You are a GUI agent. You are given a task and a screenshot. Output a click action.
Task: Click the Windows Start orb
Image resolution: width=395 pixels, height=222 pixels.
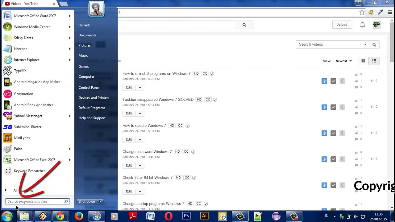tap(7, 216)
